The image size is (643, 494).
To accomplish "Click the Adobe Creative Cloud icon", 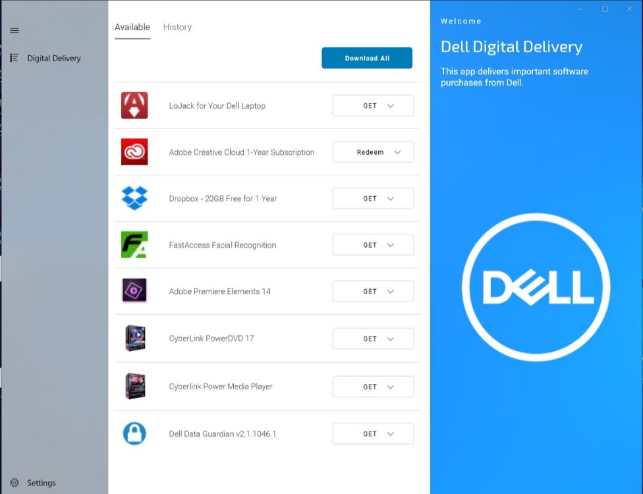I will click(x=134, y=151).
